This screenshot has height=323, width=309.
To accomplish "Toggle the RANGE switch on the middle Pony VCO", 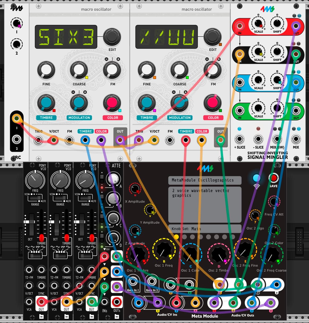I will (x=61, y=198).
